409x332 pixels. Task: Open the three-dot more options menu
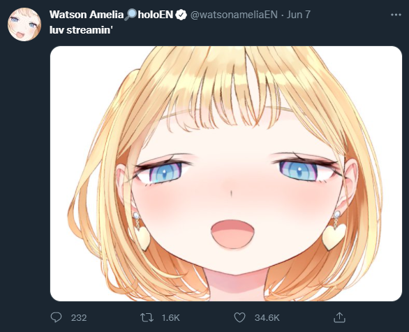(396, 15)
